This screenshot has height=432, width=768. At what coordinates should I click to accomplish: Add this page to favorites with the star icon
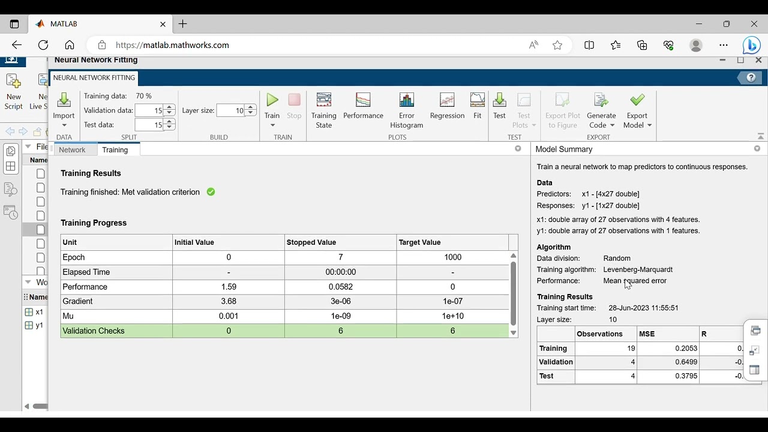(557, 45)
